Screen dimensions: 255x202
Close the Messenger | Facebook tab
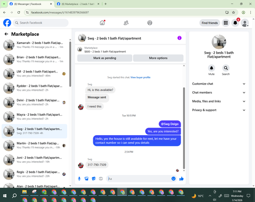coord(51,4)
